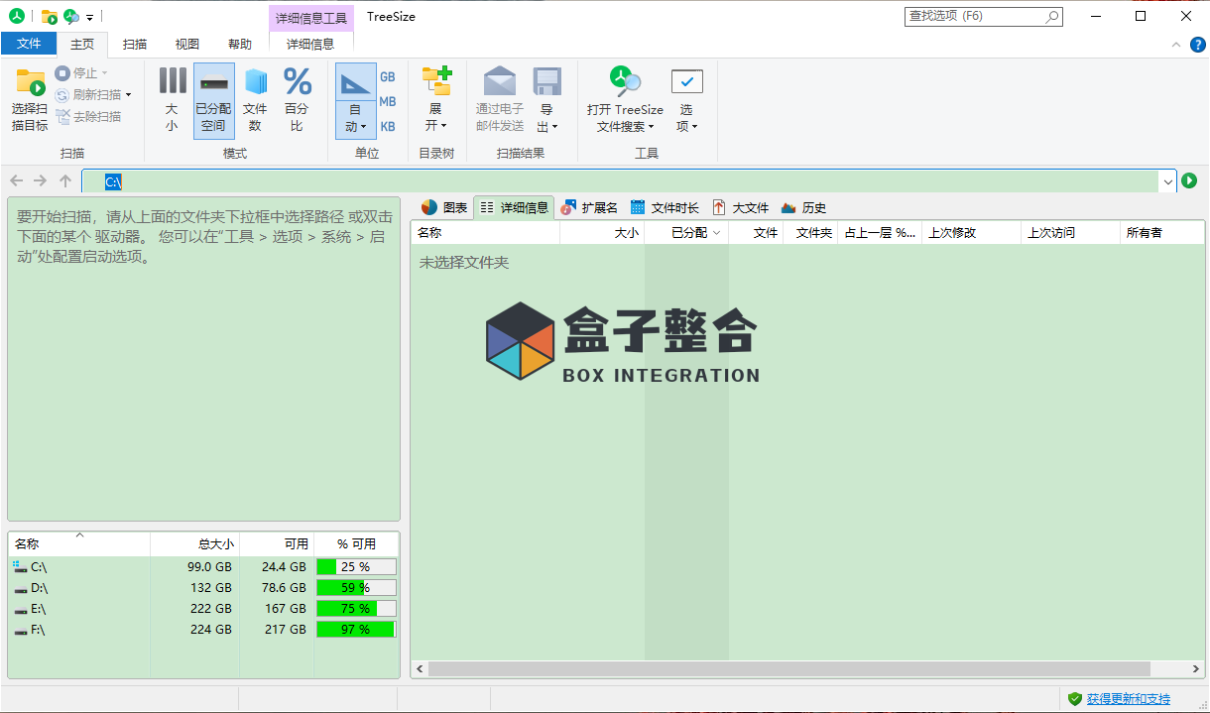This screenshot has height=713, width=1210.
Task: Click the blue help question mark icon
Action: 1199,45
